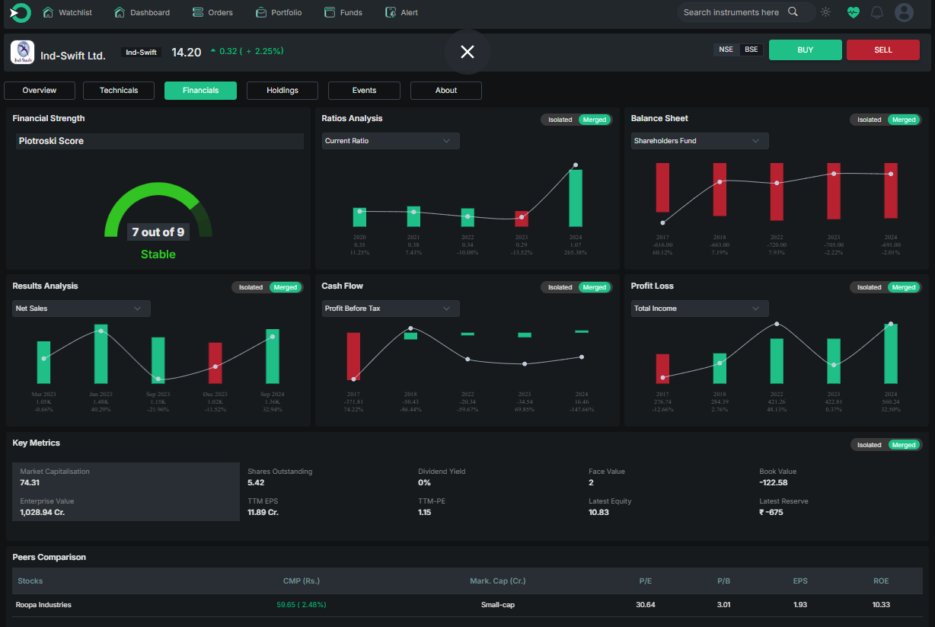This screenshot has height=627, width=935.
Task: Click the search magnifier icon
Action: [793, 11]
